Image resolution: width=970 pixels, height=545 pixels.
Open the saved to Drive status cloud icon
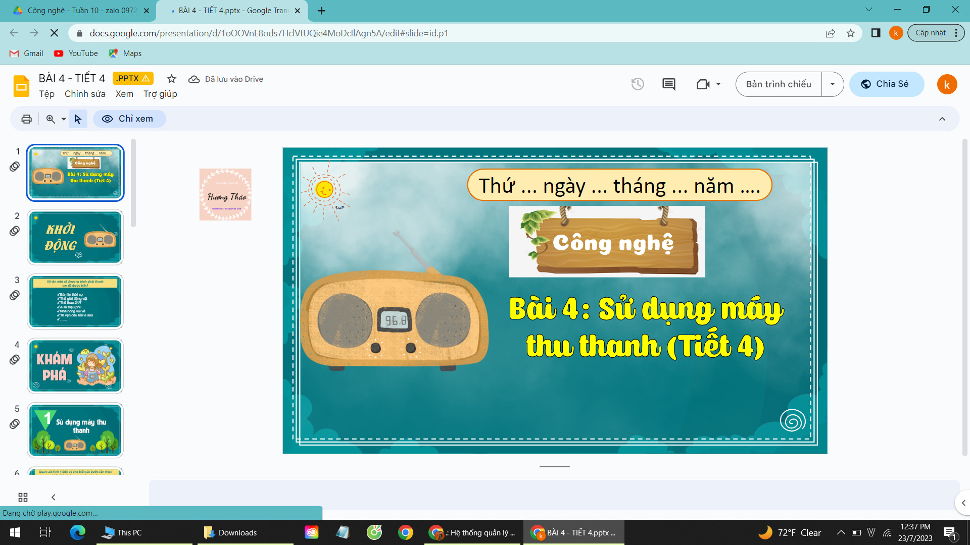click(194, 79)
